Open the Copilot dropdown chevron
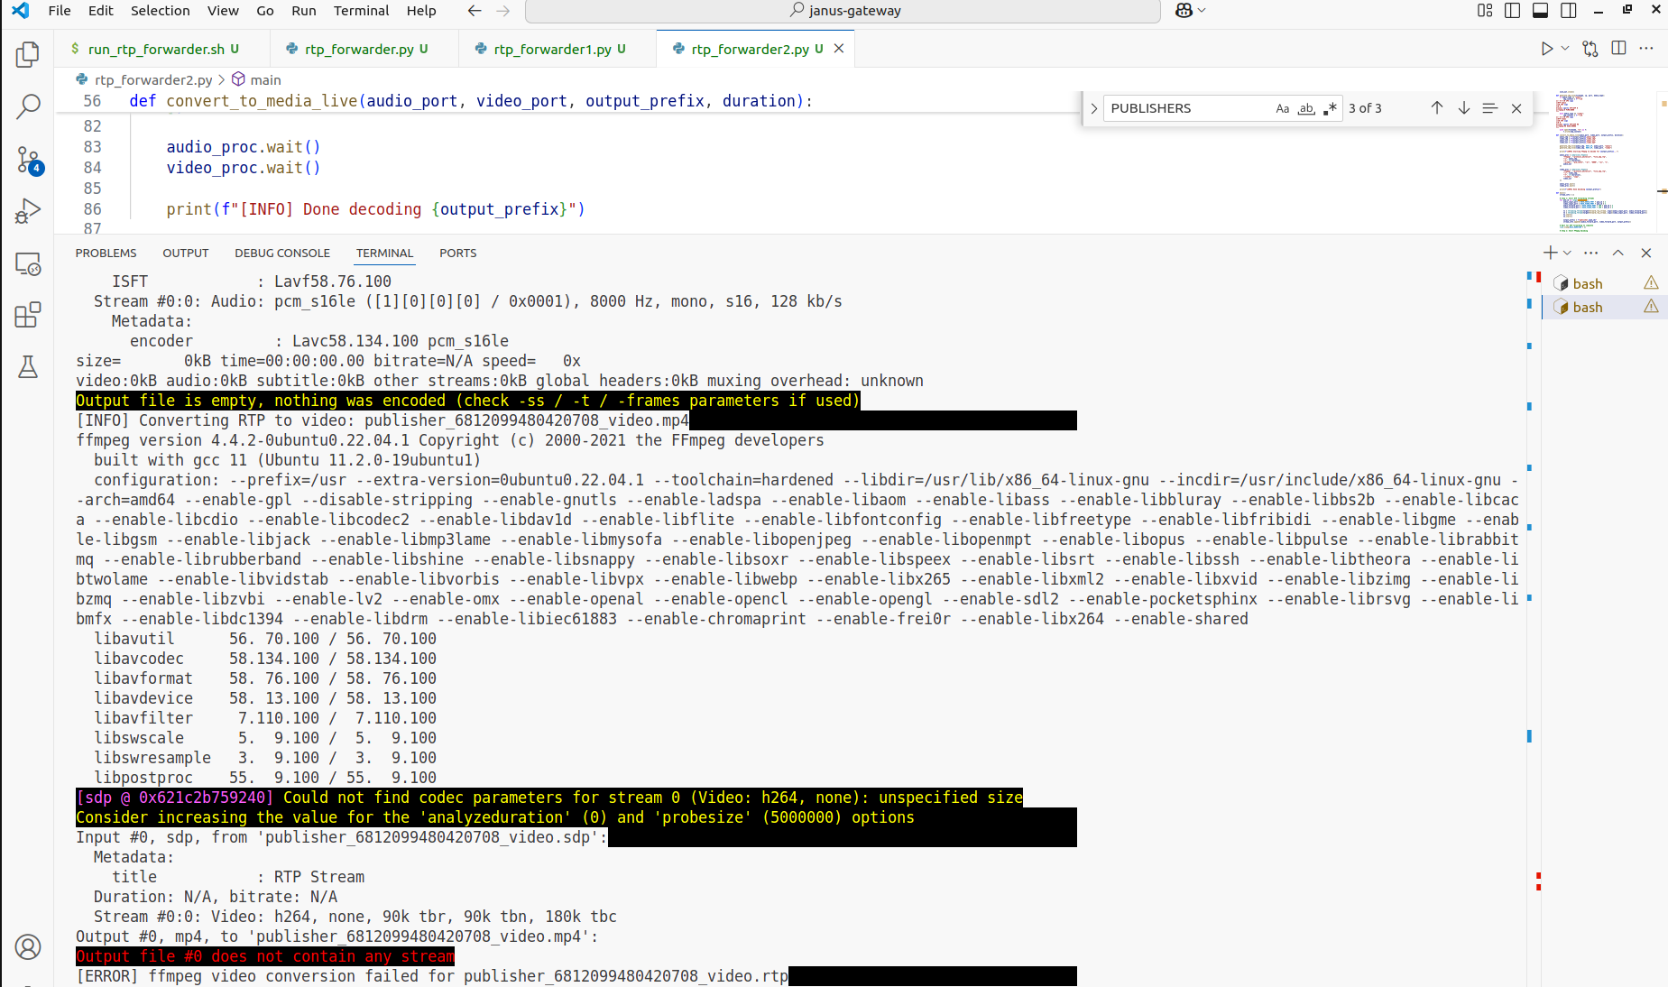The width and height of the screenshot is (1668, 987). point(1202,11)
